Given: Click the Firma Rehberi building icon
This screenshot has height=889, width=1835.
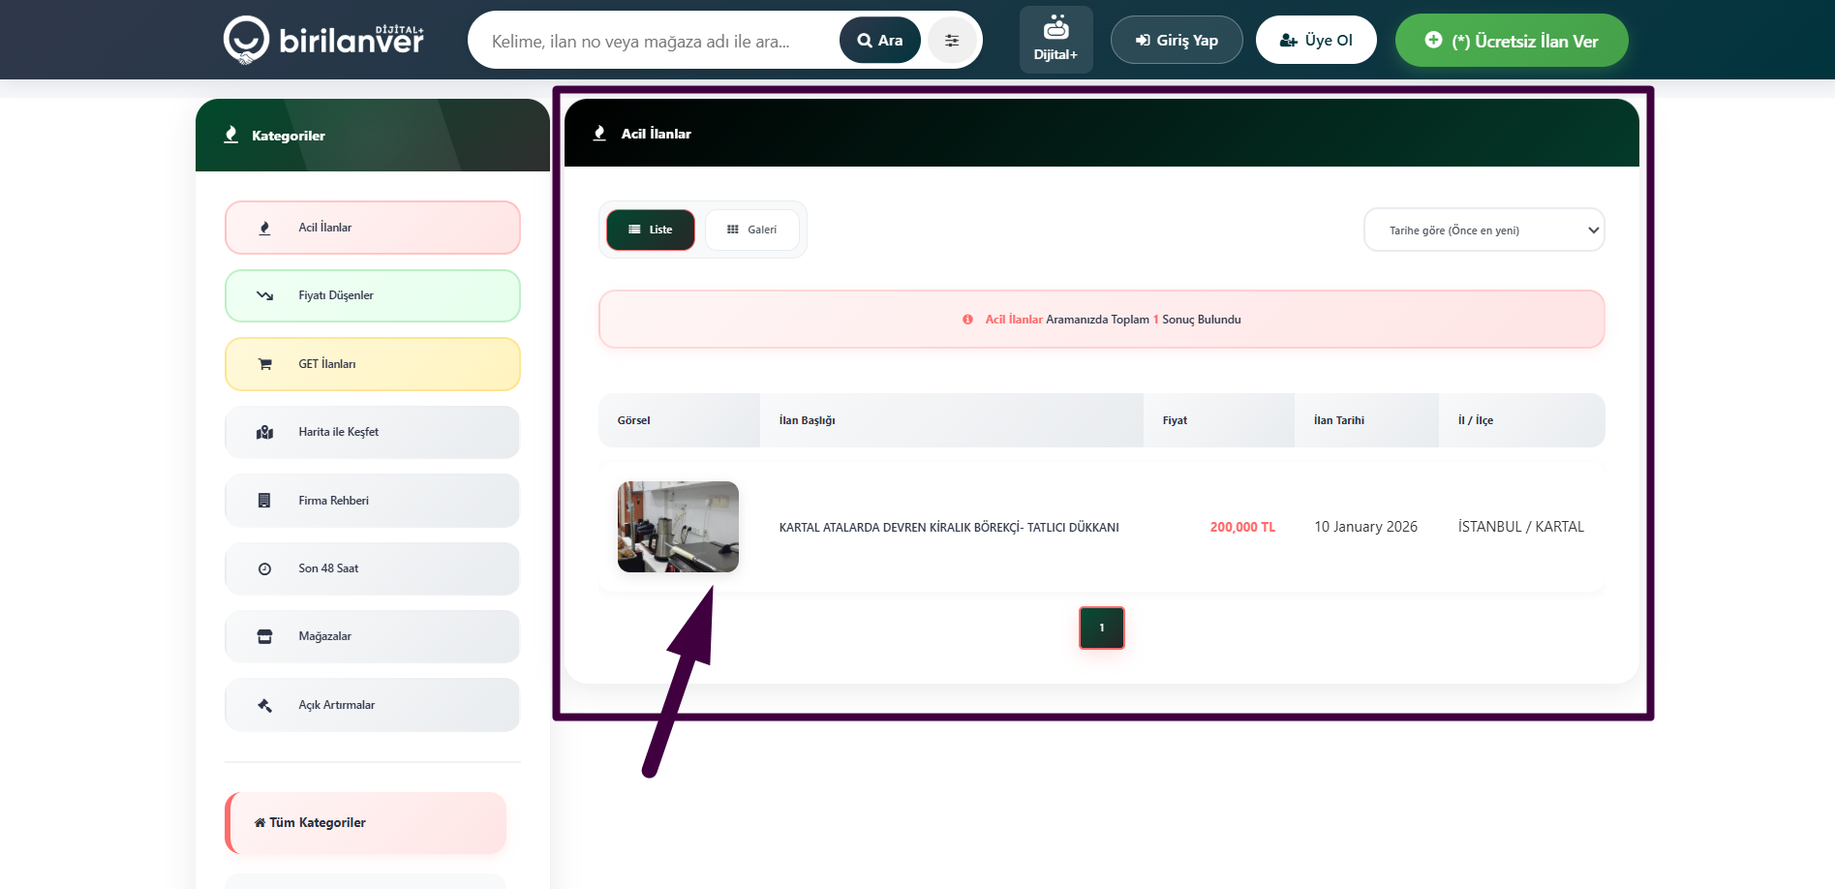Looking at the screenshot, I should point(264,501).
